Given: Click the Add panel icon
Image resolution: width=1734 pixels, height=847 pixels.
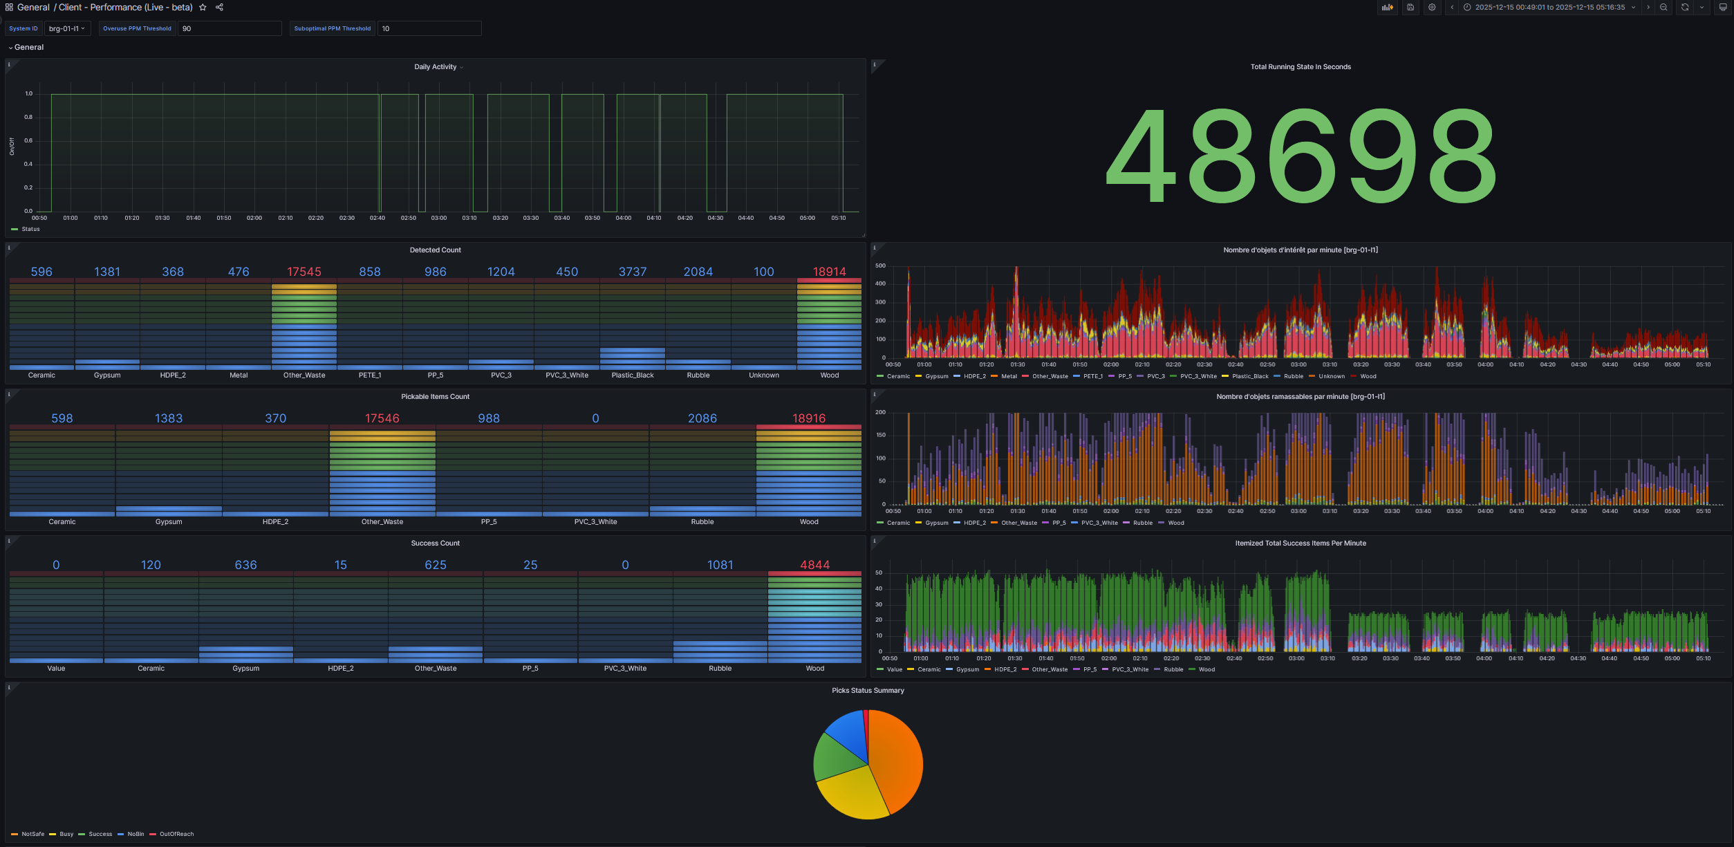Looking at the screenshot, I should pos(1387,8).
